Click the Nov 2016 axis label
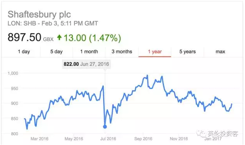The image size is (245, 145). coord(179,139)
